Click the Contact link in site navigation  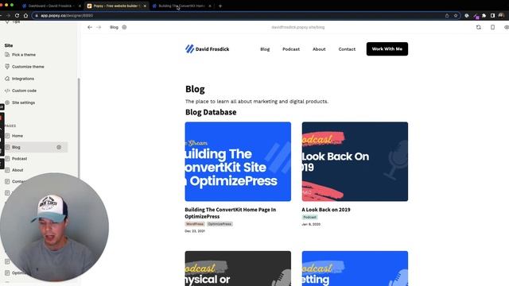347,49
